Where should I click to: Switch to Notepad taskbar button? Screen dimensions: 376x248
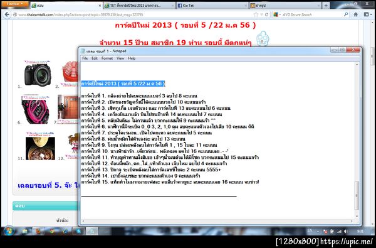point(92,231)
